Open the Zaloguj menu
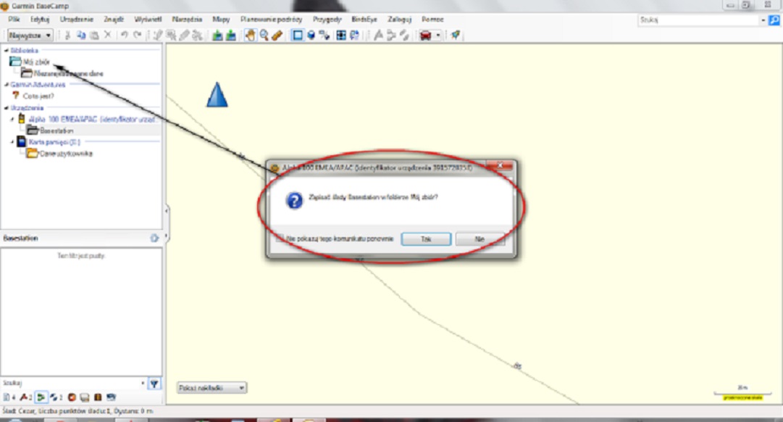The height and width of the screenshot is (422, 783). click(400, 19)
